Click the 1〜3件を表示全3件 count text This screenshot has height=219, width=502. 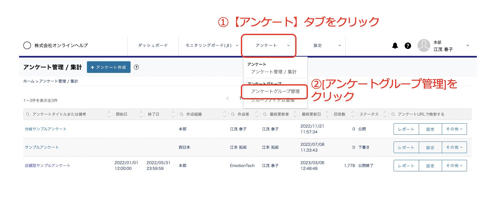tap(41, 101)
